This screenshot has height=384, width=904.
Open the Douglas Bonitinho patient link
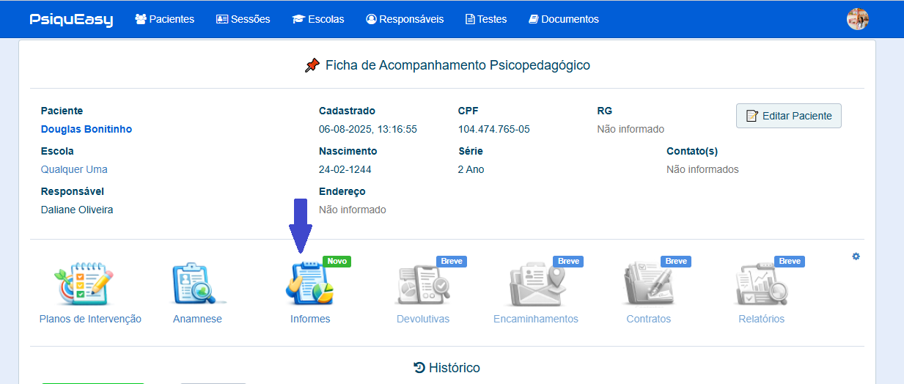click(87, 129)
